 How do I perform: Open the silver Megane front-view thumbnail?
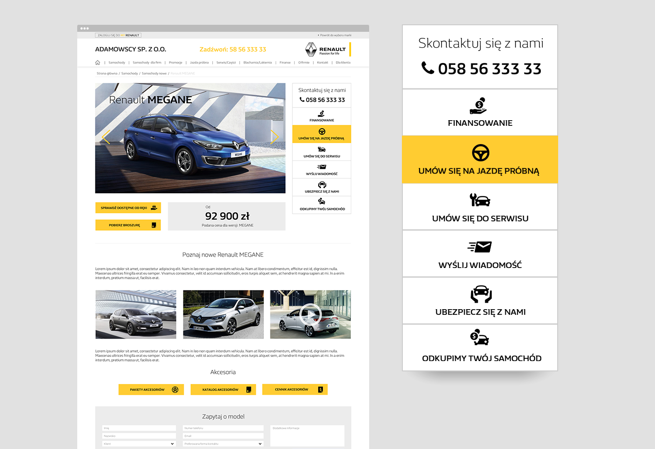point(223,314)
